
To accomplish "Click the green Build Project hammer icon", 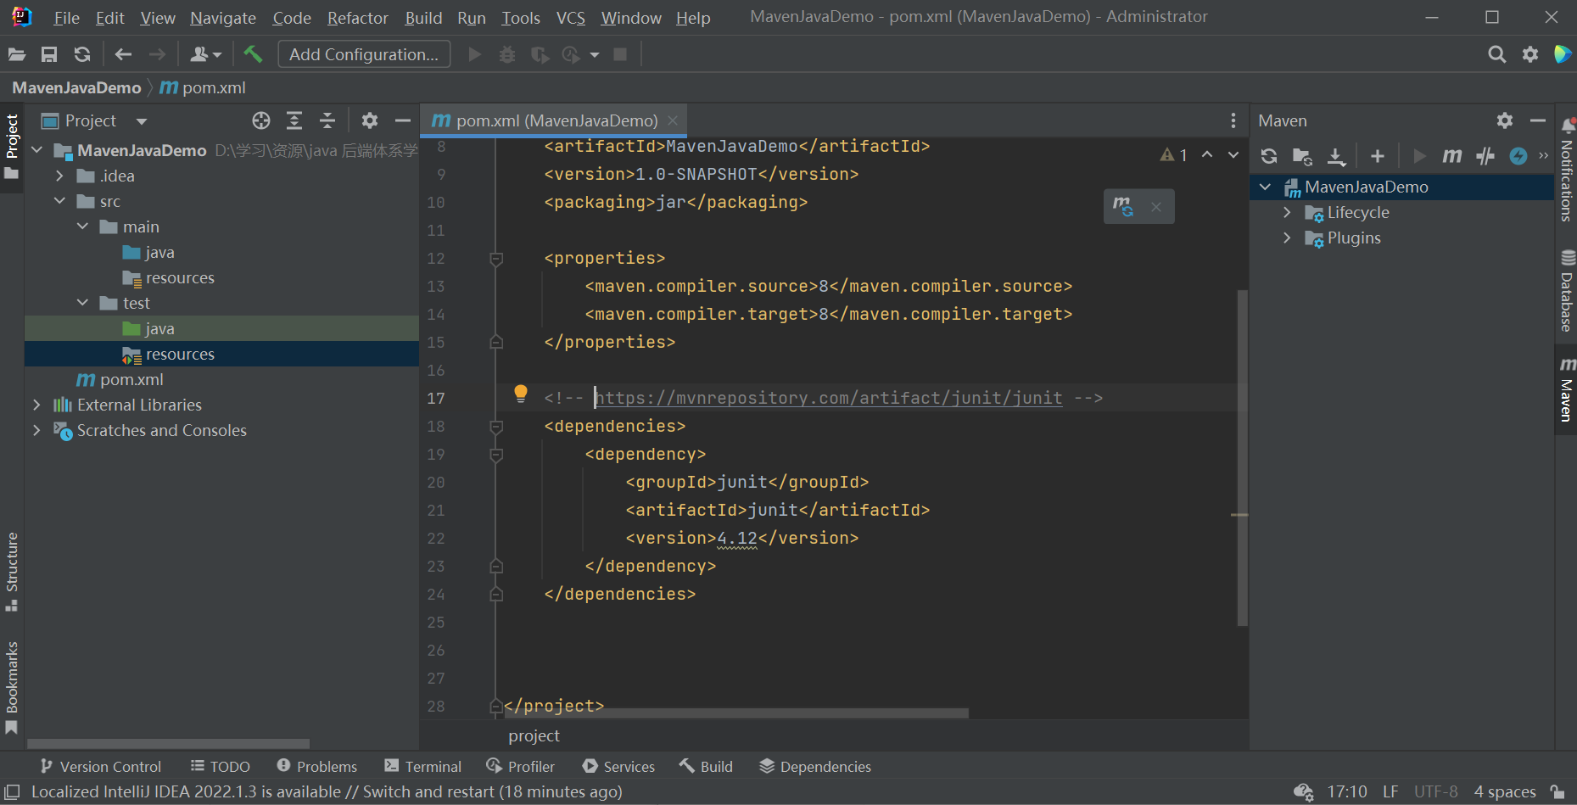I will (x=253, y=54).
